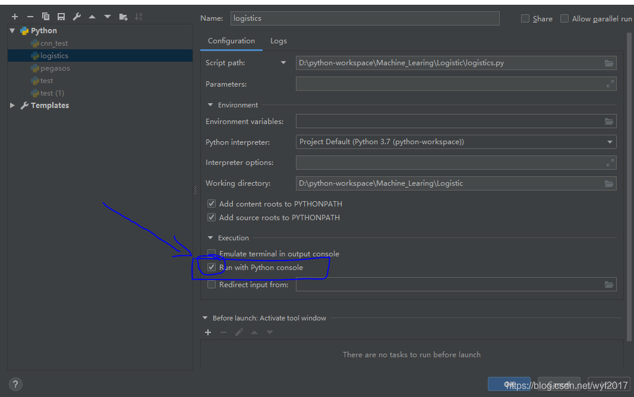
Task: Click the folder browse icon for Script path
Action: click(x=609, y=63)
